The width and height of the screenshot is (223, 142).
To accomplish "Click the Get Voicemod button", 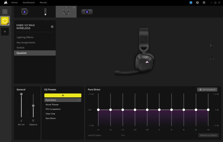I will point(207,90).
